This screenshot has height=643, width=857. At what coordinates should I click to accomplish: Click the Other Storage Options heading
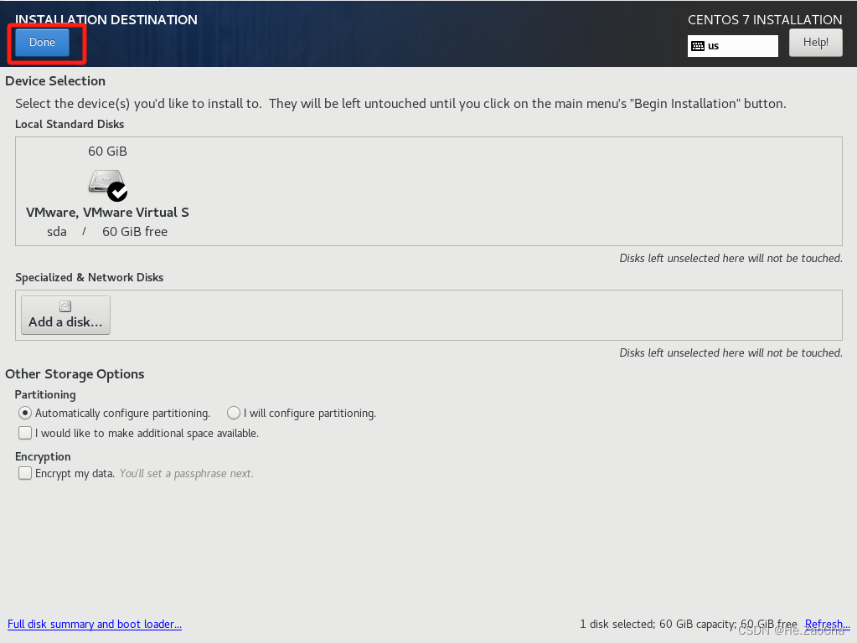[x=75, y=374]
